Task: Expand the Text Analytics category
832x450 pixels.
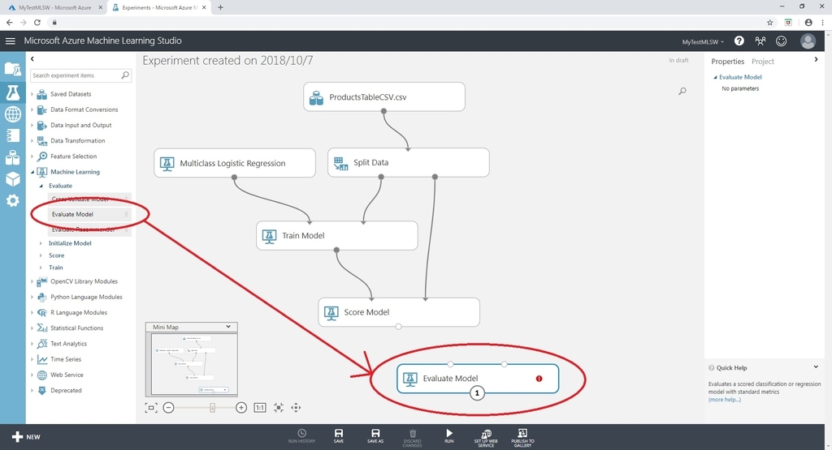Action: (x=32, y=344)
